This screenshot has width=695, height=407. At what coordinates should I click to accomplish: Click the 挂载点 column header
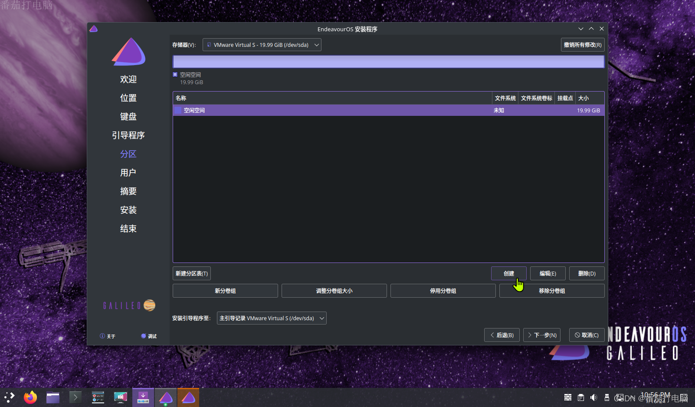pyautogui.click(x=565, y=98)
